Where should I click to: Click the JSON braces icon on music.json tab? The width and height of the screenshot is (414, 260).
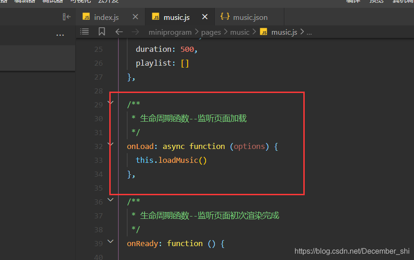(x=225, y=17)
